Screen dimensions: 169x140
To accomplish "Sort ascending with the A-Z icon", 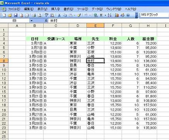I will click(x=110, y=15).
